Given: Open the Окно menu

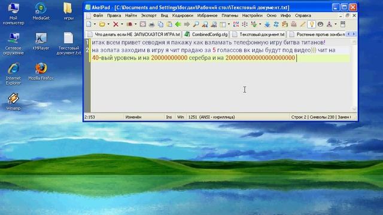Looking at the screenshot, I should (271, 16).
